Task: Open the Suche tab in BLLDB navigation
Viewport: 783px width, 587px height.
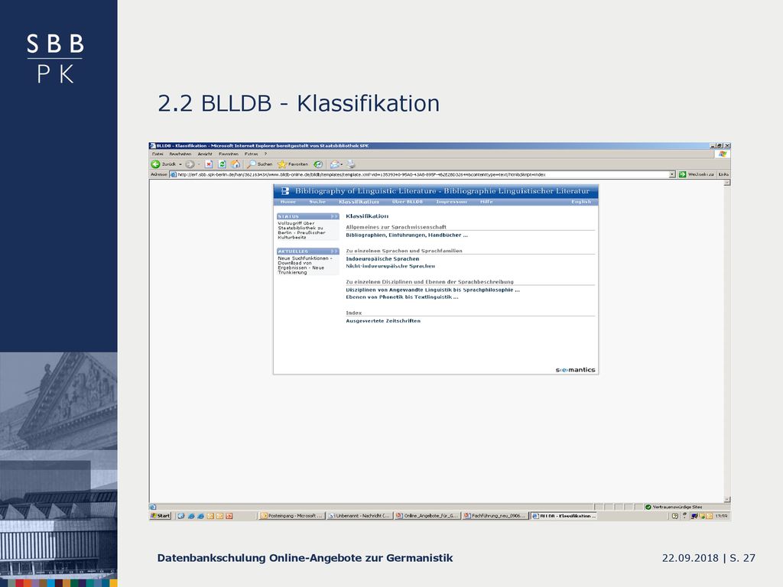Action: [317, 202]
